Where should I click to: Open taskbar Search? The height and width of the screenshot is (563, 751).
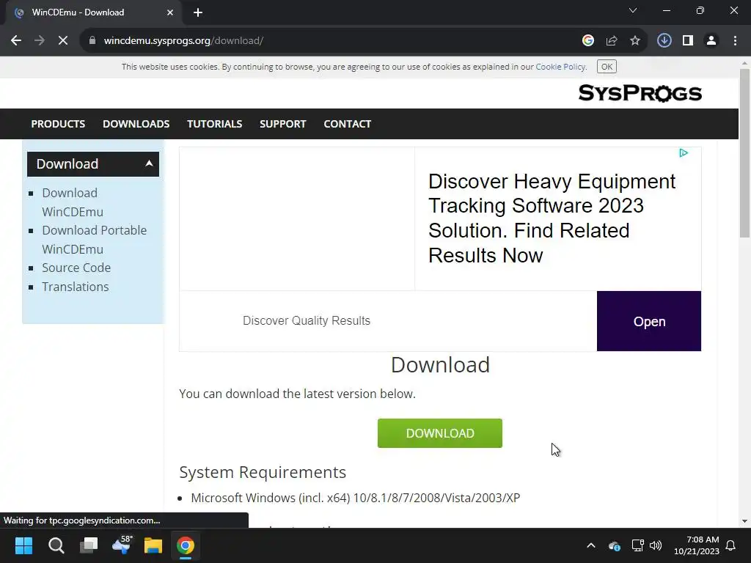[x=56, y=545]
